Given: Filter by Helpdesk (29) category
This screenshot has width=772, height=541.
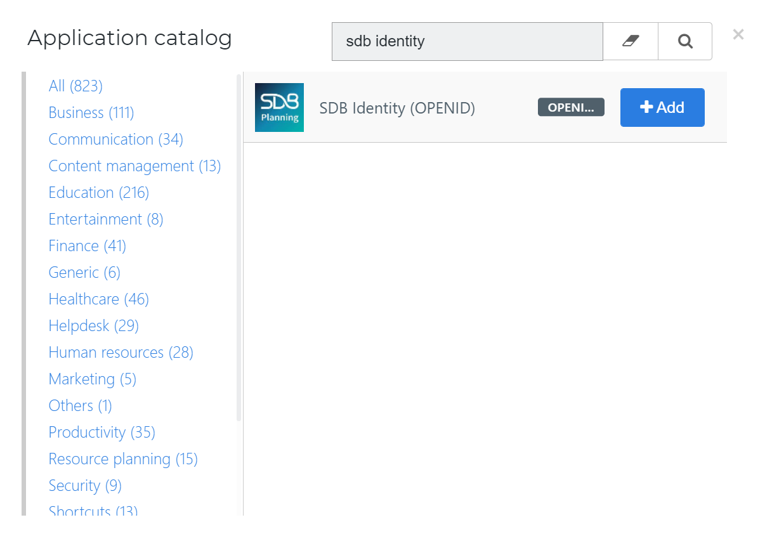Looking at the screenshot, I should coord(94,325).
